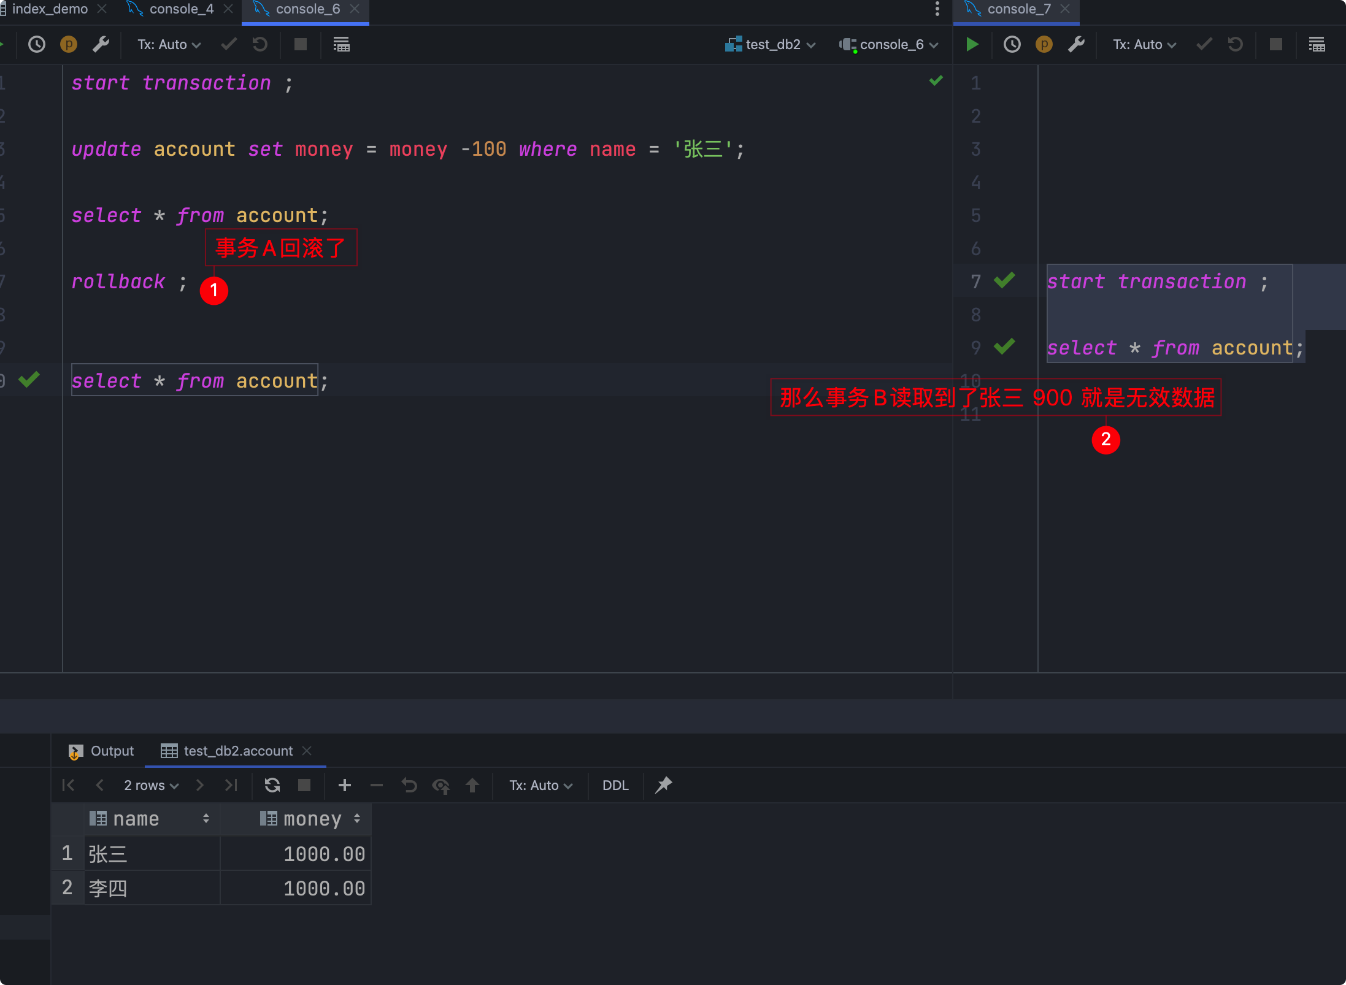The height and width of the screenshot is (985, 1346).
Task: Open Tx: Auto dropdown in console_6 toolbar
Action: 169,44
